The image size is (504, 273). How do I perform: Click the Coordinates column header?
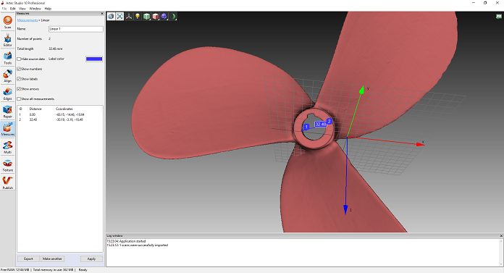tap(64, 109)
